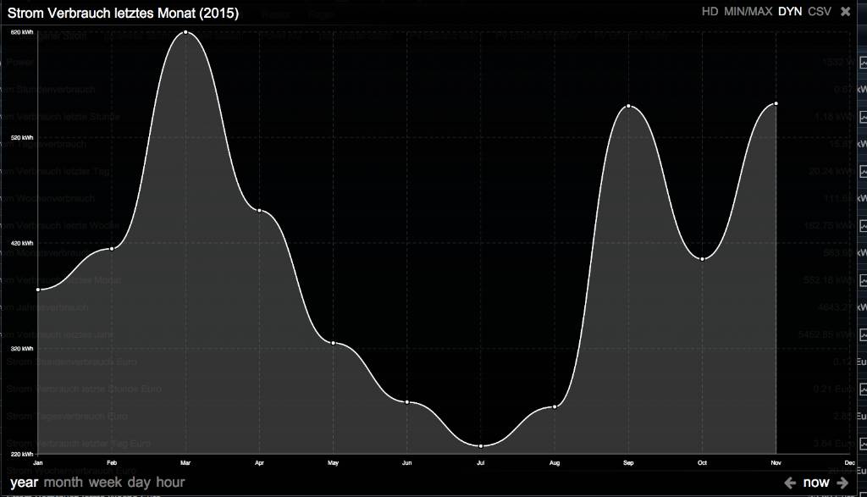Switch to the week view
Viewport: 867px width, 497px height.
(x=106, y=483)
